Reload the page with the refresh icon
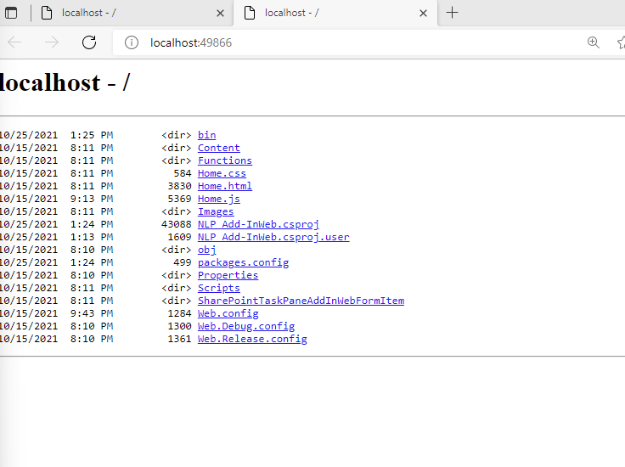The height and width of the screenshot is (467, 625). coord(89,42)
